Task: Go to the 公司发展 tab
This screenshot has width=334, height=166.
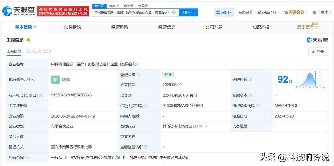Action: (x=214, y=27)
